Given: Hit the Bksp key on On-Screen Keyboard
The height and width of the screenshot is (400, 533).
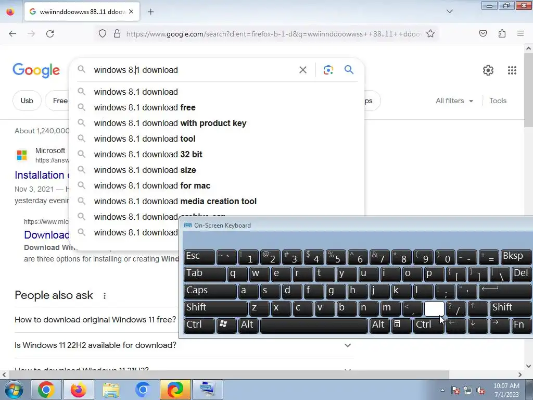Looking at the screenshot, I should click(516, 257).
